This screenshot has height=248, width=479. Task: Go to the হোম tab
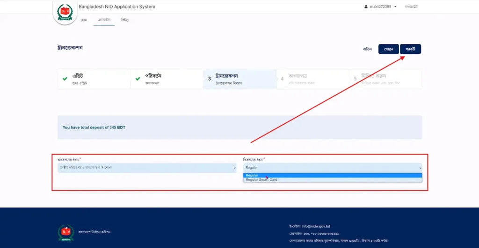coord(84,20)
